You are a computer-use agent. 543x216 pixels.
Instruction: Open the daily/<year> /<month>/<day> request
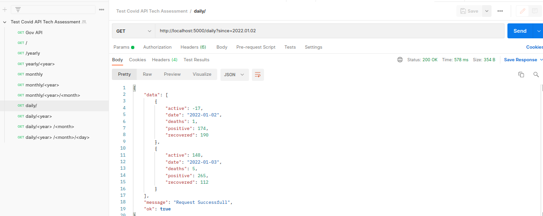coord(54,137)
